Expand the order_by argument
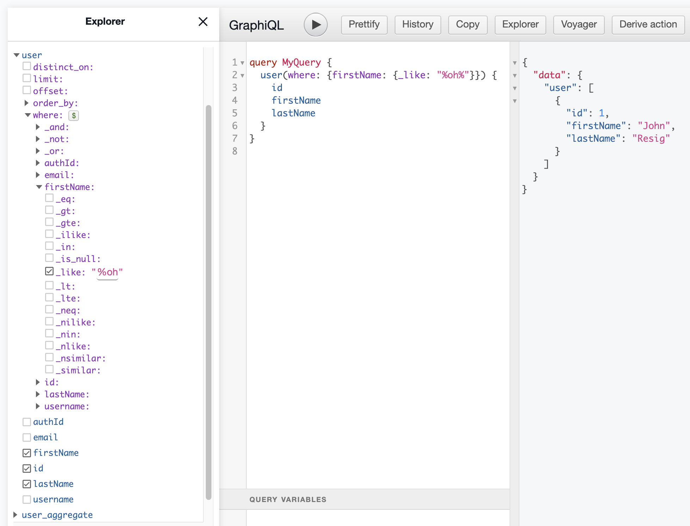 [x=26, y=103]
